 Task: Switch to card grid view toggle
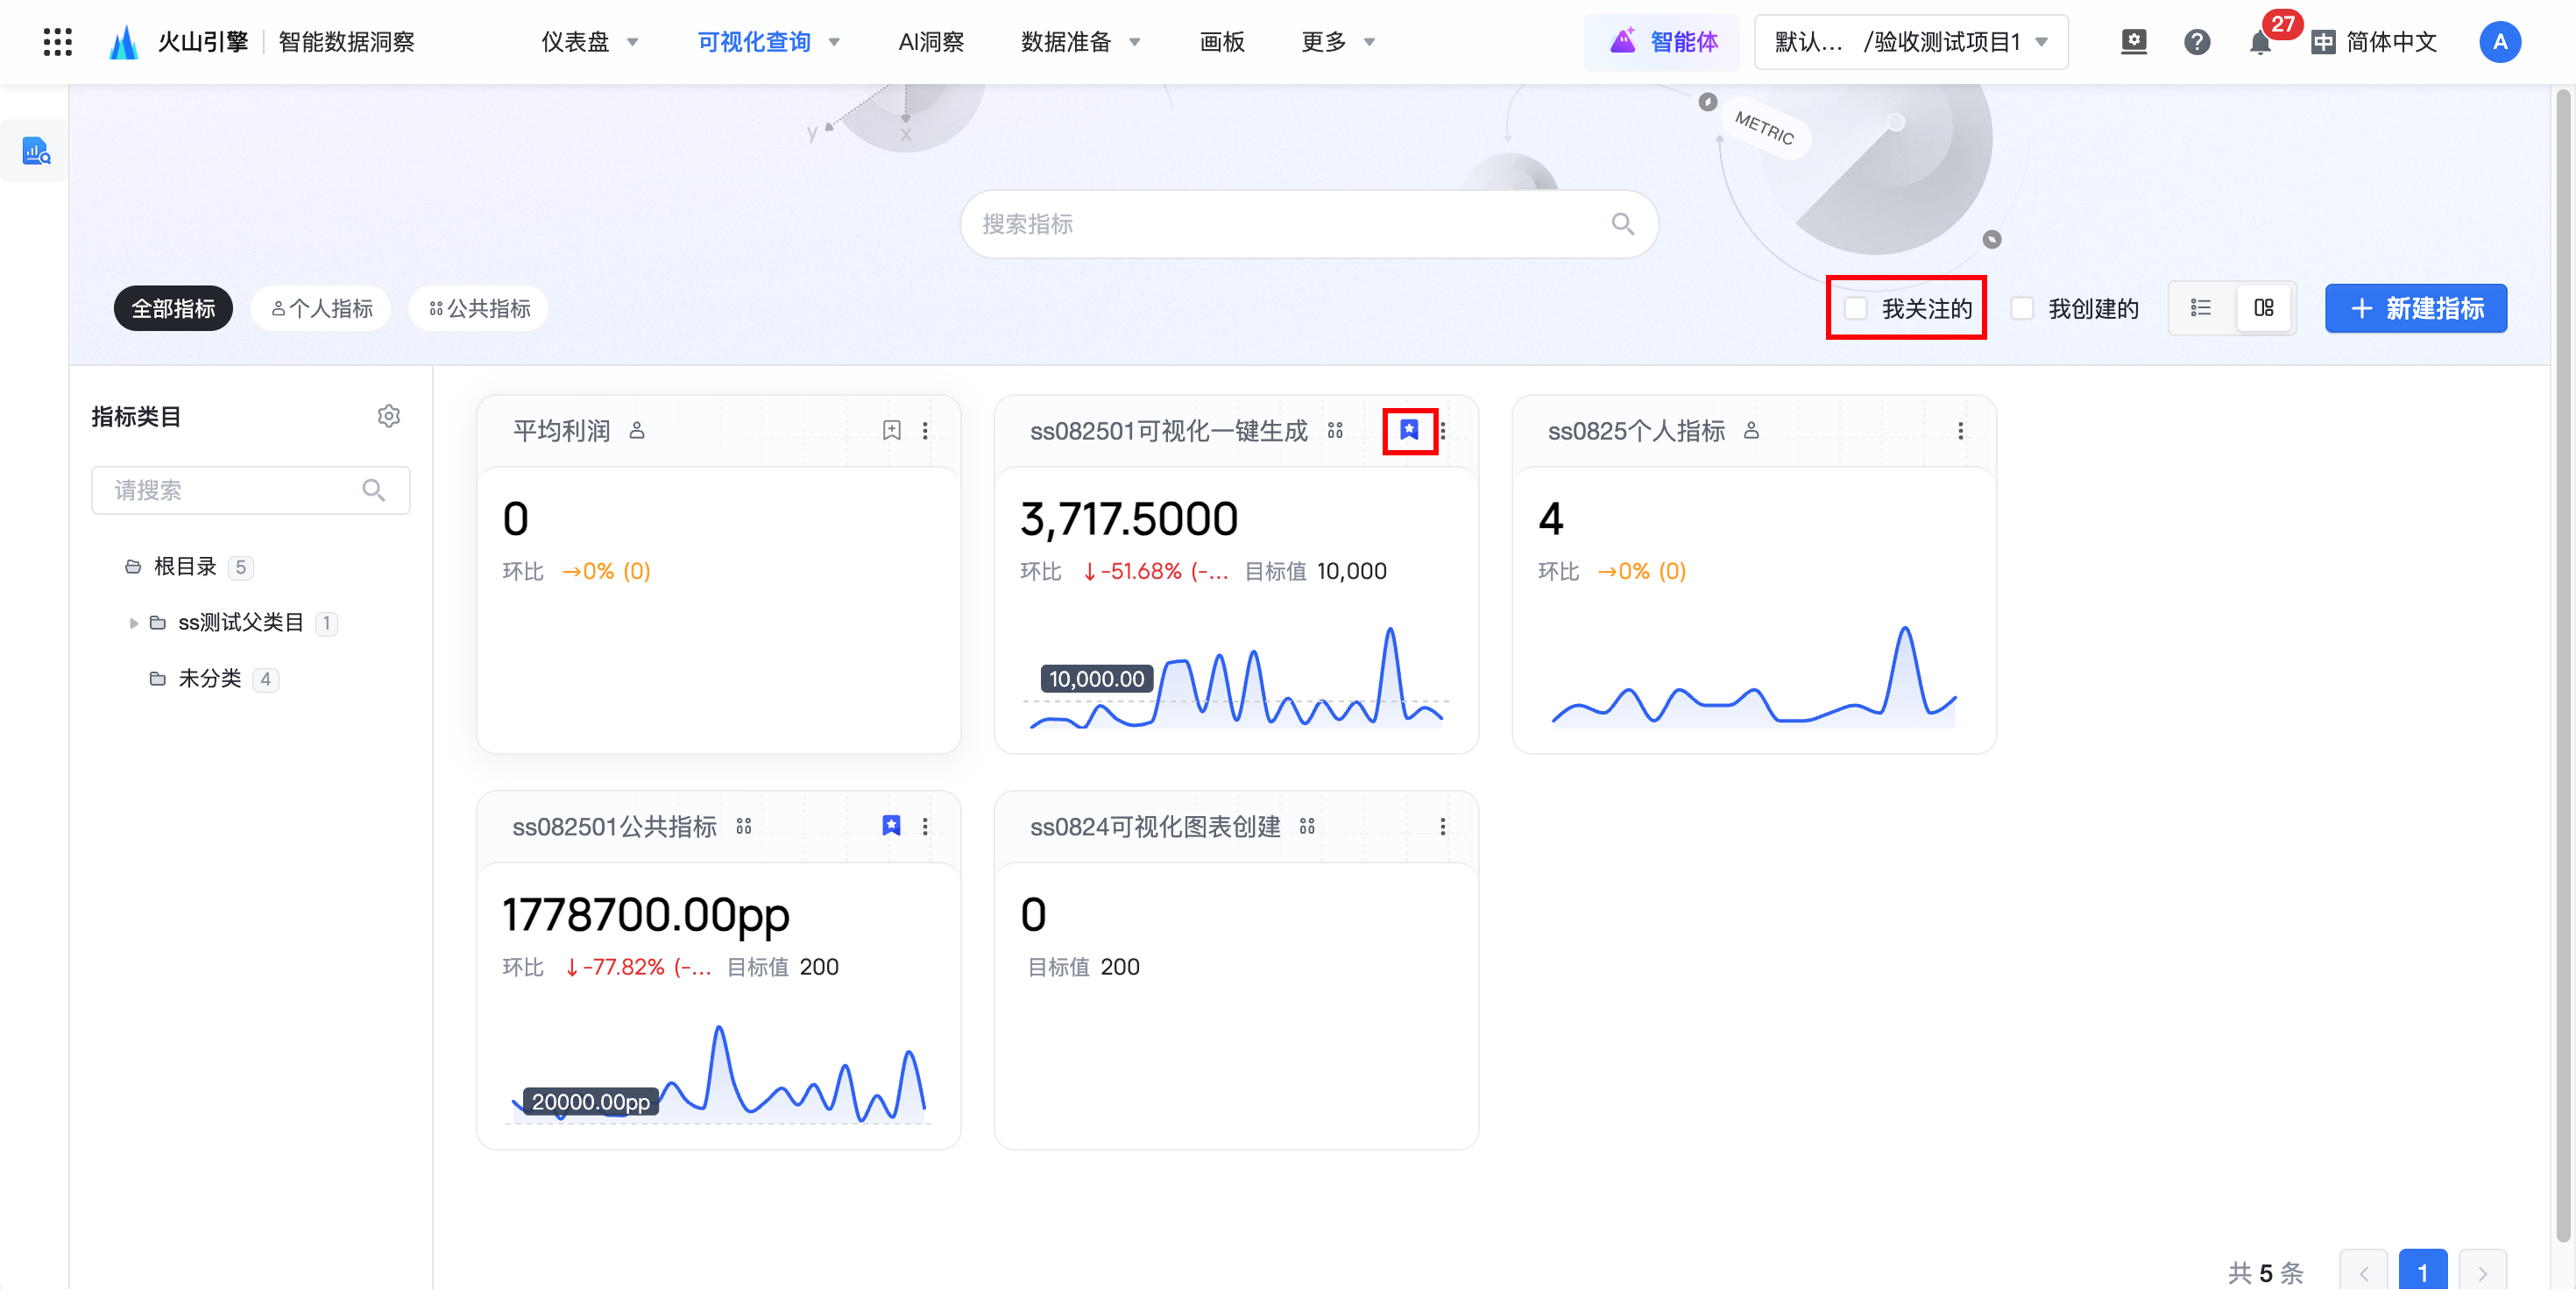coord(2264,307)
